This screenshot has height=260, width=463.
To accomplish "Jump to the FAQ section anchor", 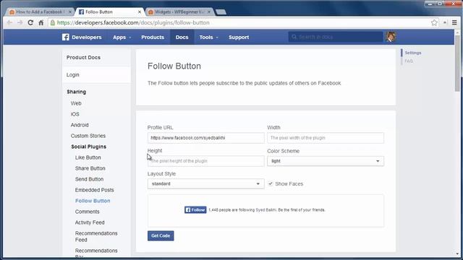I will click(409, 61).
